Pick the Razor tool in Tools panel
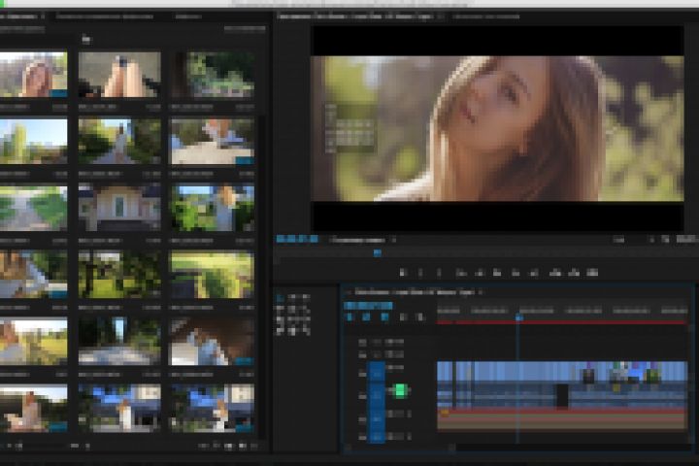This screenshot has height=466, width=699. click(x=280, y=319)
